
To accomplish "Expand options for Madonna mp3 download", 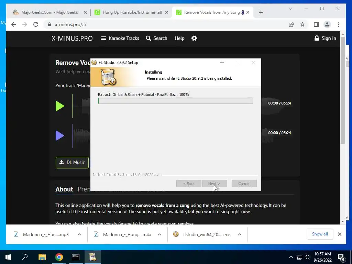I will pyautogui.click(x=79, y=234).
